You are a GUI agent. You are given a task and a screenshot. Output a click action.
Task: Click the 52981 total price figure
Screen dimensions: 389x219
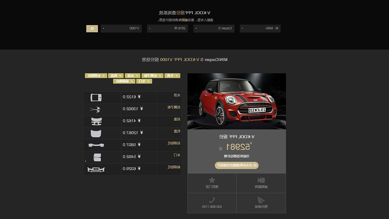coord(238,147)
